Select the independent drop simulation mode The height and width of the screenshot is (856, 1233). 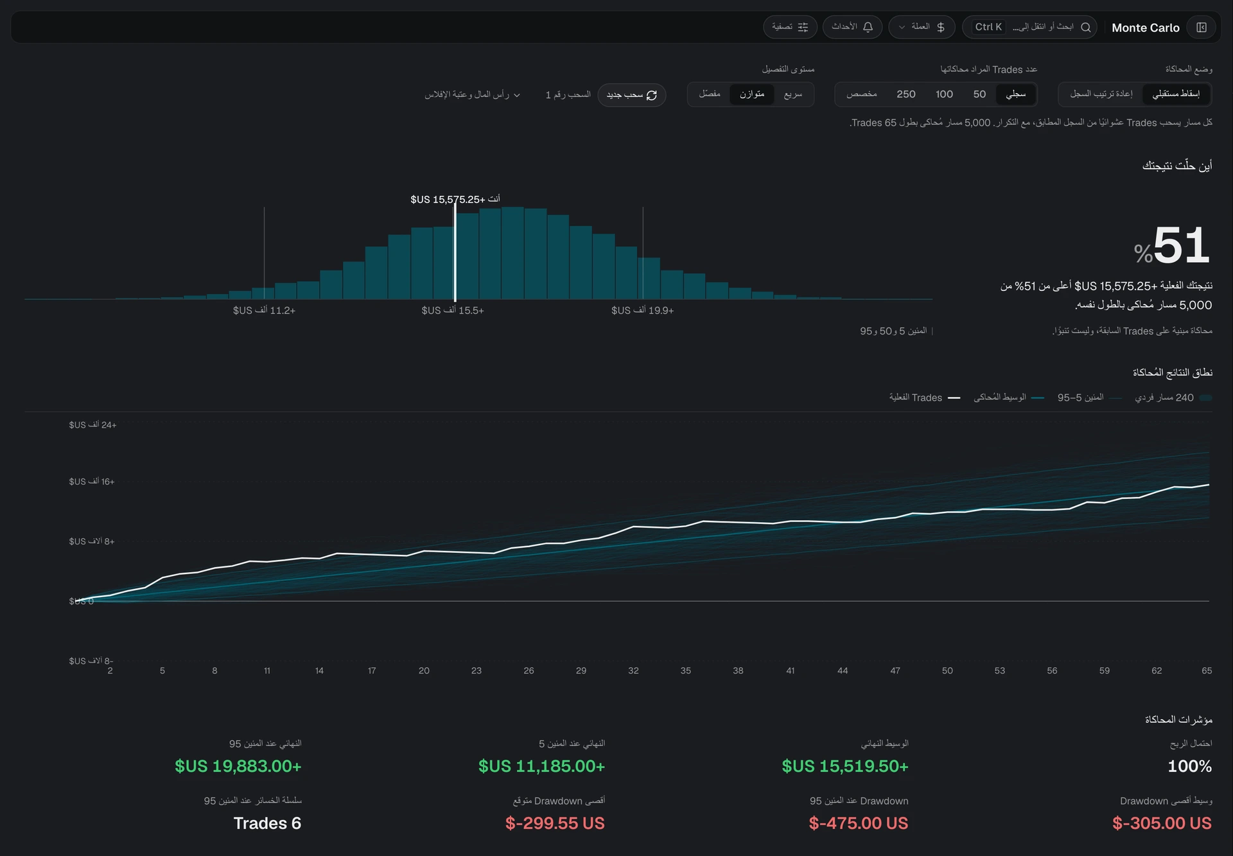1176,94
